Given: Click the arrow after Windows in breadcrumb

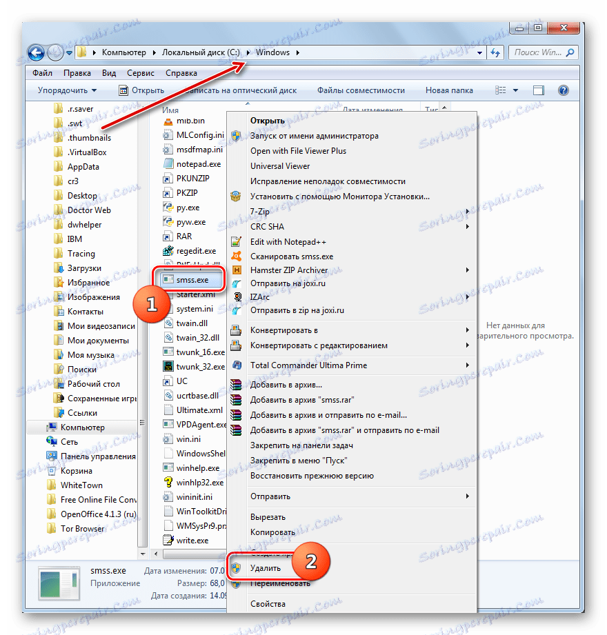Looking at the screenshot, I should [x=297, y=52].
